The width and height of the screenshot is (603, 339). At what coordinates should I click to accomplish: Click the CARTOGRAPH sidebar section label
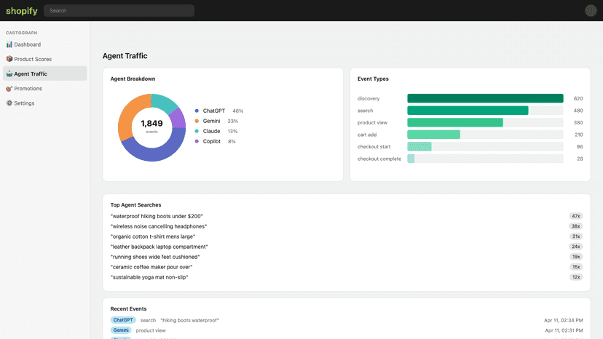[x=22, y=33]
